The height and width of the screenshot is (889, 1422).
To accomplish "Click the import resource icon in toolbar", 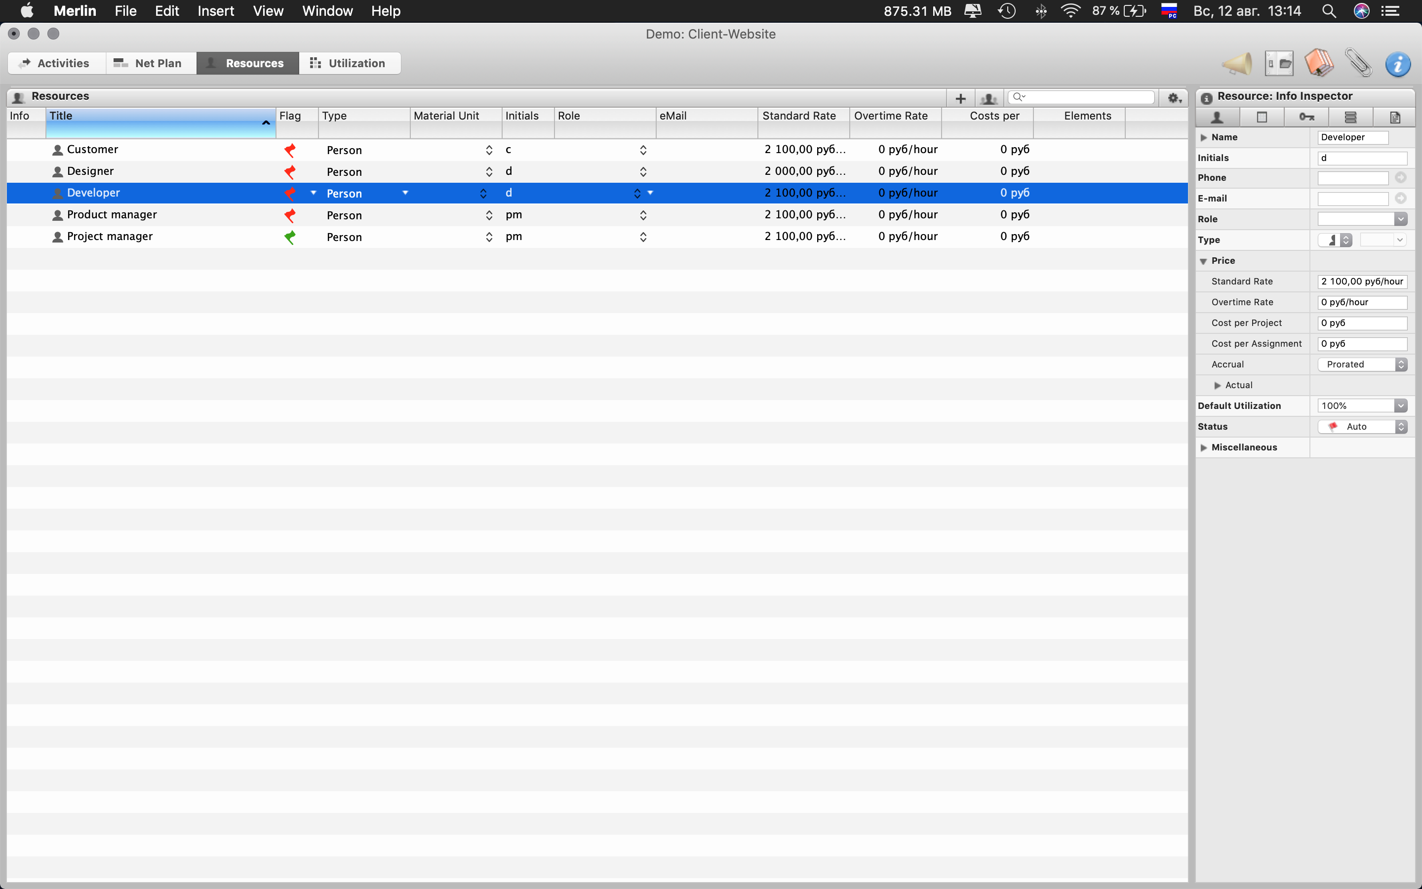I will click(988, 96).
